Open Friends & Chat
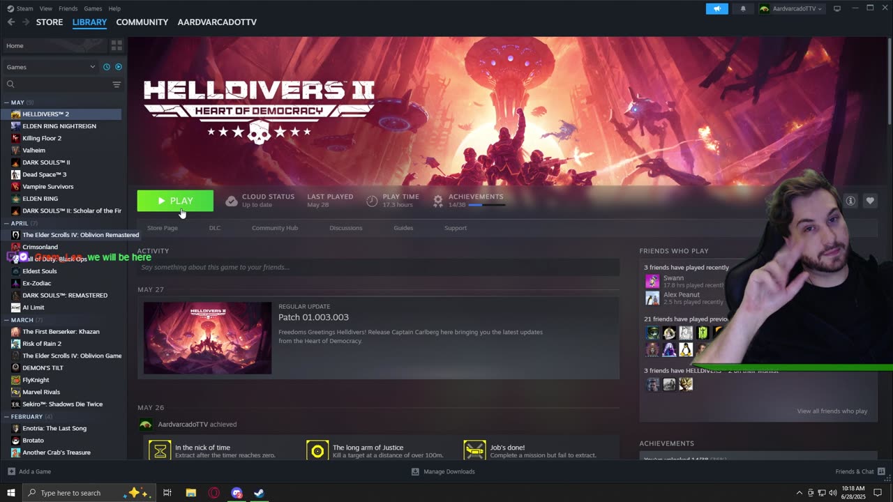Image resolution: width=893 pixels, height=502 pixels. tap(860, 471)
